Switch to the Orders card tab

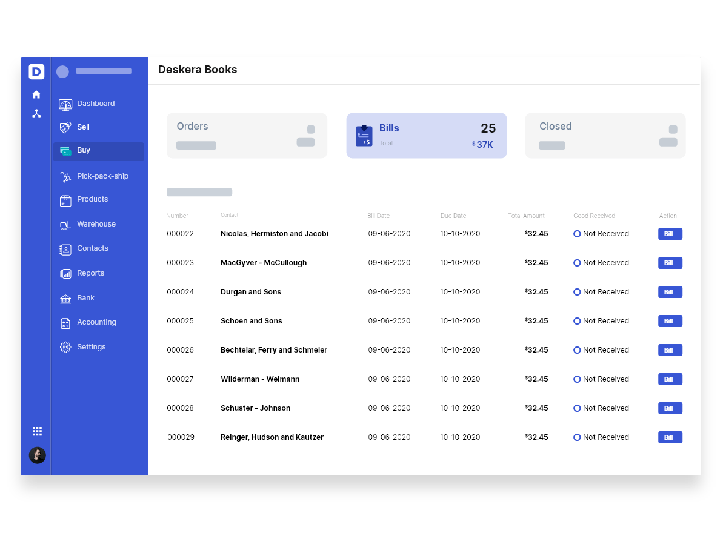247,136
